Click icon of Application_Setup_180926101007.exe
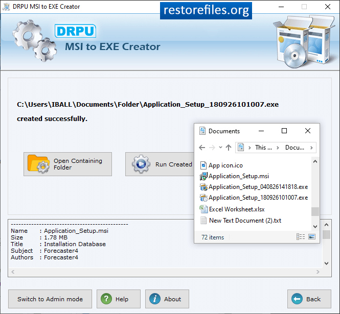This screenshot has width=340, height=314. (x=203, y=198)
